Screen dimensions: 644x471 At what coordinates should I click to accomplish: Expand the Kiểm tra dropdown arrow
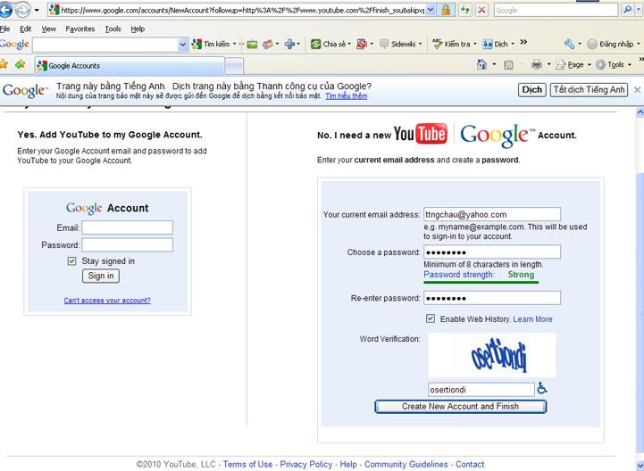click(x=475, y=44)
